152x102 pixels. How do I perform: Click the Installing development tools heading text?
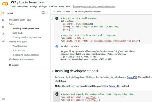coord(77,71)
